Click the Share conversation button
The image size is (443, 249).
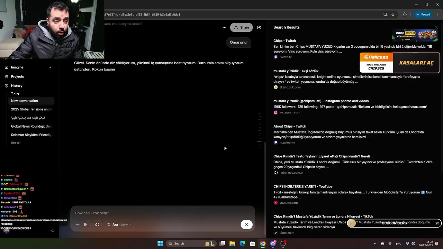point(242,27)
